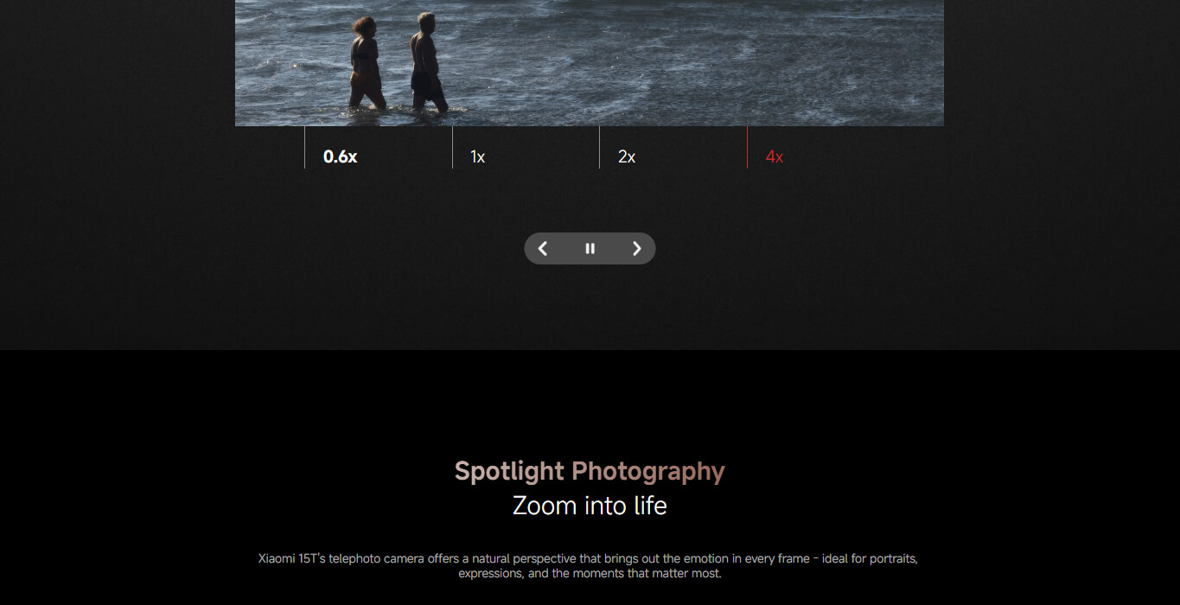Viewport: 1180px width, 605px height.
Task: Pause the zoom carousel autoplay
Action: pos(590,249)
